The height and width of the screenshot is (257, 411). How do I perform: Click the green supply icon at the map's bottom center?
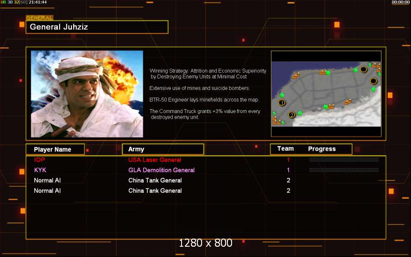click(326, 107)
